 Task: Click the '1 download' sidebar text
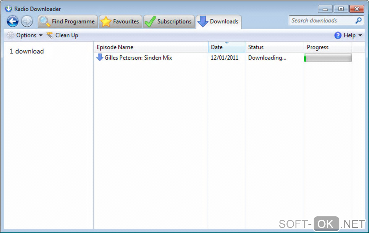pos(27,51)
